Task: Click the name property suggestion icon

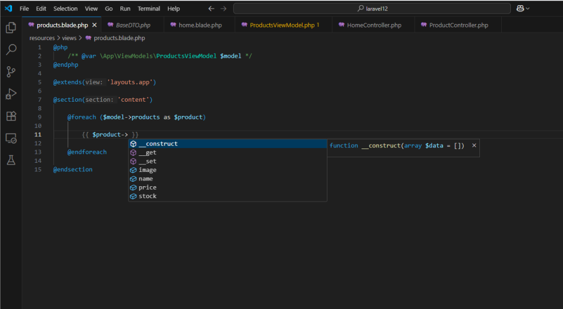Action: pyautogui.click(x=133, y=179)
